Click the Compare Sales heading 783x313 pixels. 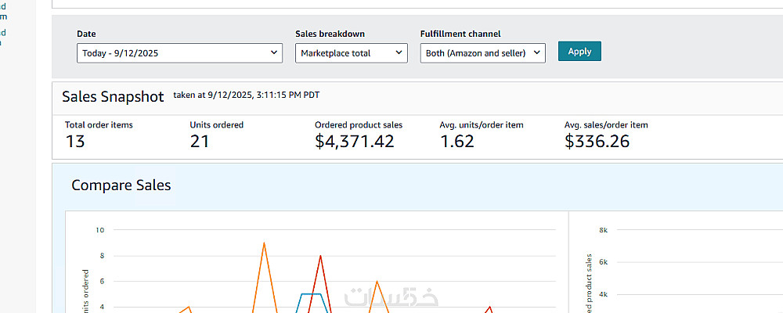tap(121, 185)
